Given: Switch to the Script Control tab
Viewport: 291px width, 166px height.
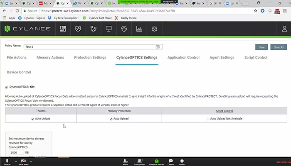Looking at the screenshot, I should point(256,58).
